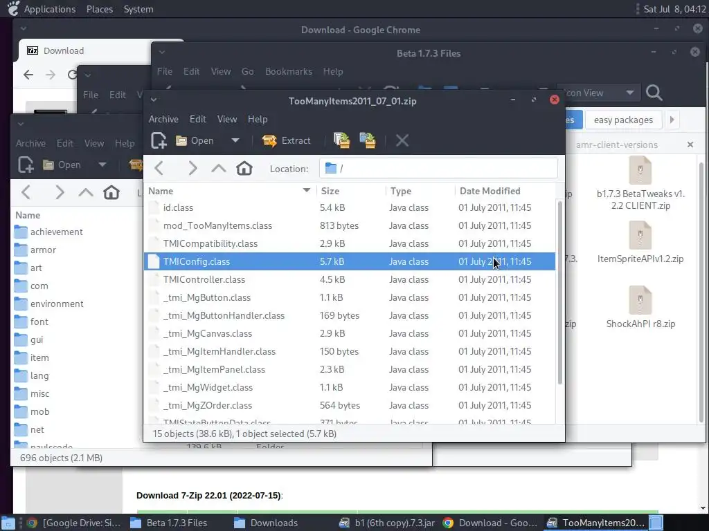The image size is (709, 531).
Task: Go back in TooManyItems archive navigation
Action: pyautogui.click(x=159, y=169)
